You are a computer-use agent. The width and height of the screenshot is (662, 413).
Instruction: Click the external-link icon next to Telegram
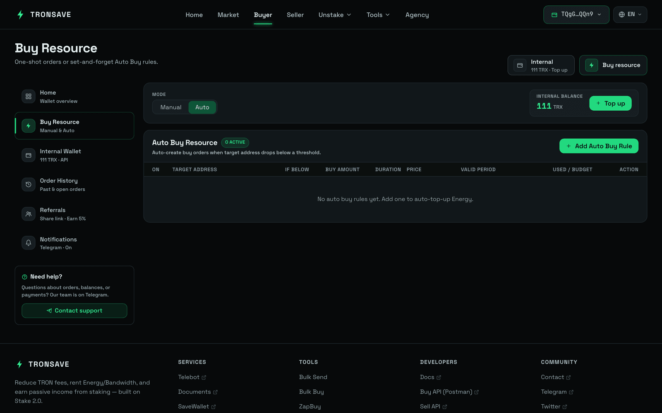pyautogui.click(x=571, y=392)
